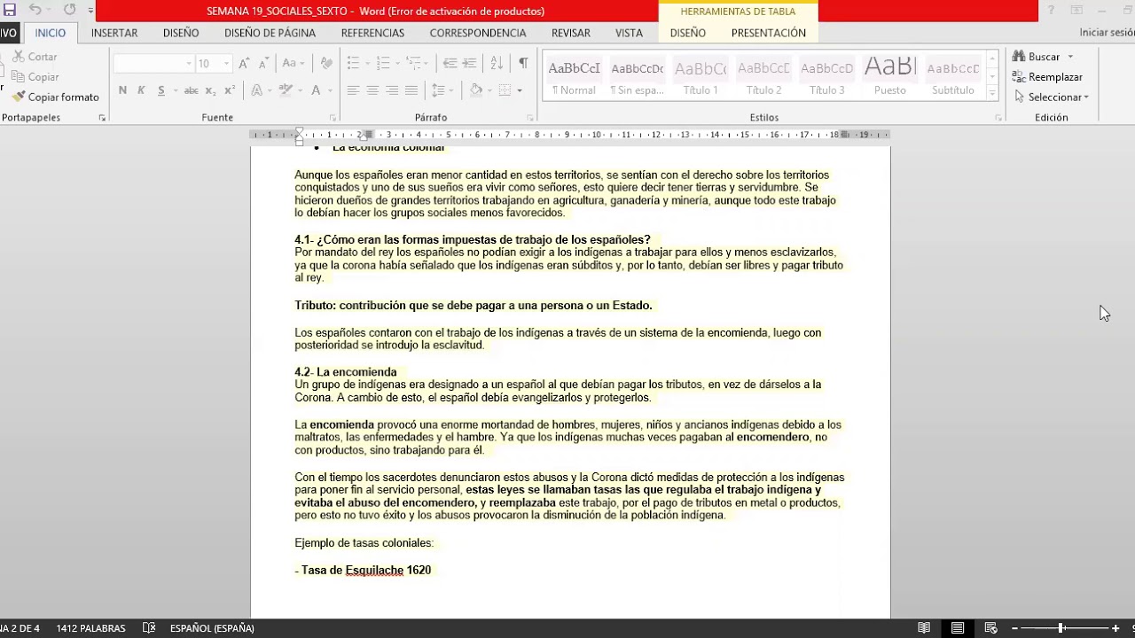Click the Buscar button
The width and height of the screenshot is (1135, 638).
tap(1044, 57)
